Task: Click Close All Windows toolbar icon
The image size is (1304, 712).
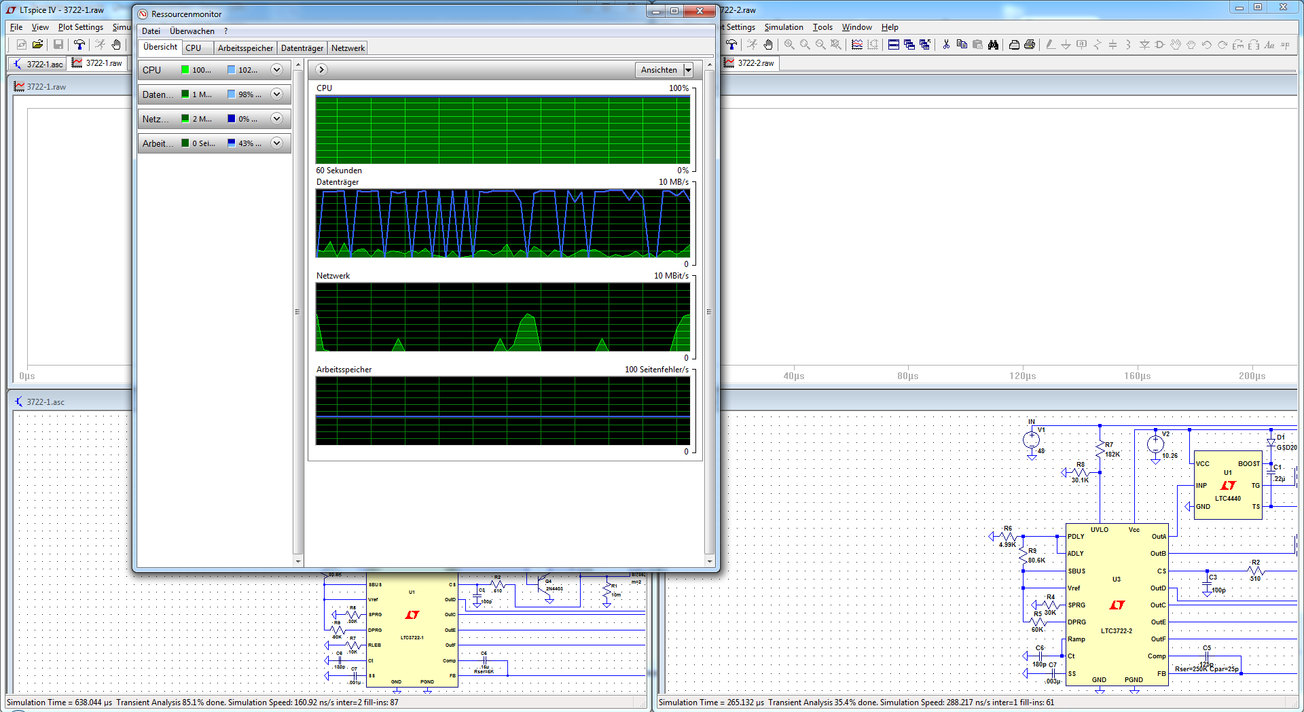Action: 925,44
